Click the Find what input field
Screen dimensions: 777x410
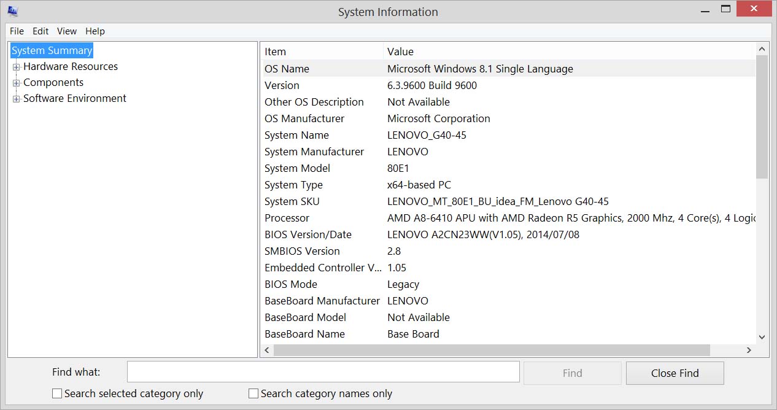323,372
